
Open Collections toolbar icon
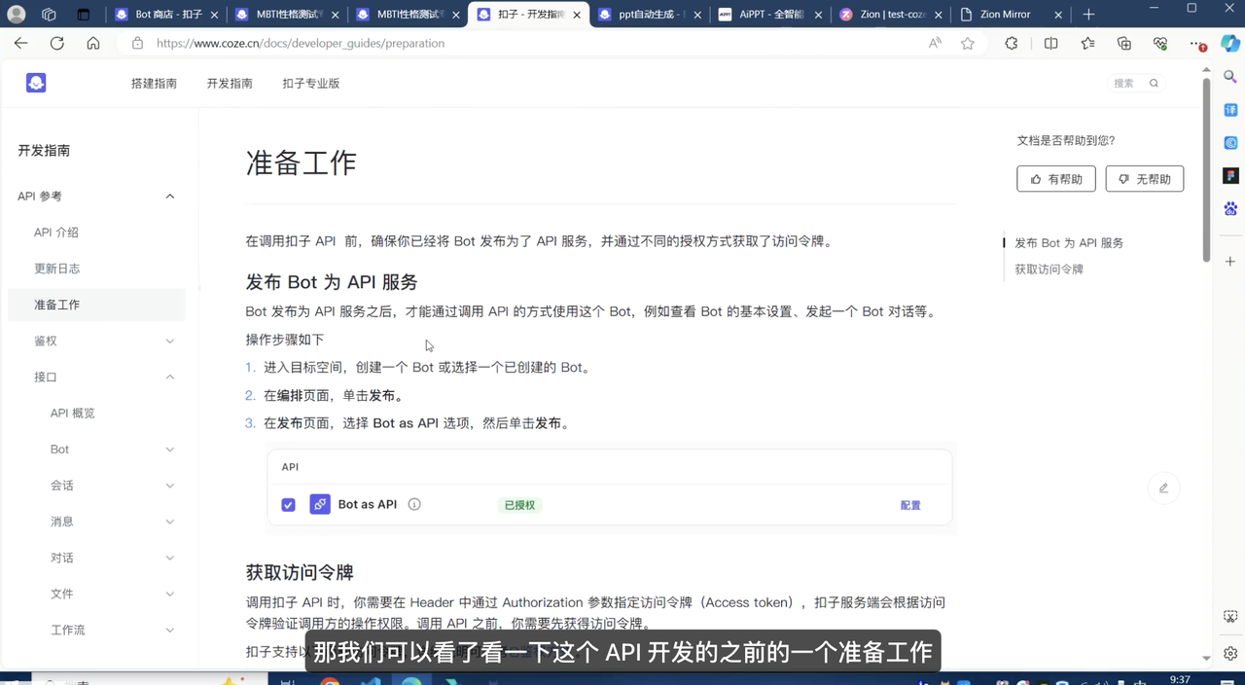pyautogui.click(x=1124, y=44)
